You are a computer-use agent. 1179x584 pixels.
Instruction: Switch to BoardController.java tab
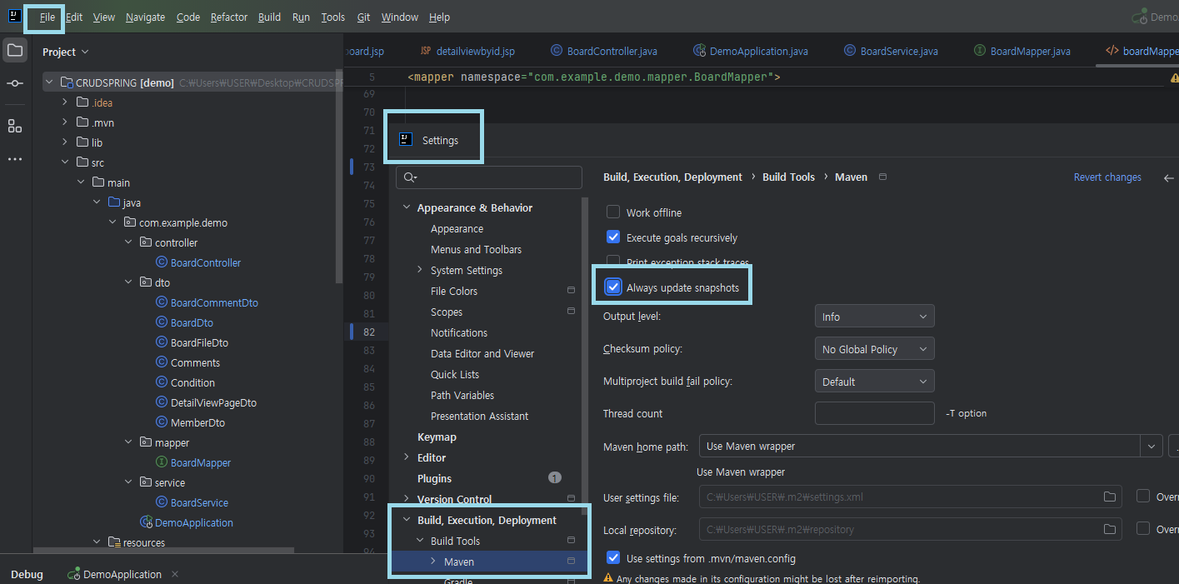[603, 51]
